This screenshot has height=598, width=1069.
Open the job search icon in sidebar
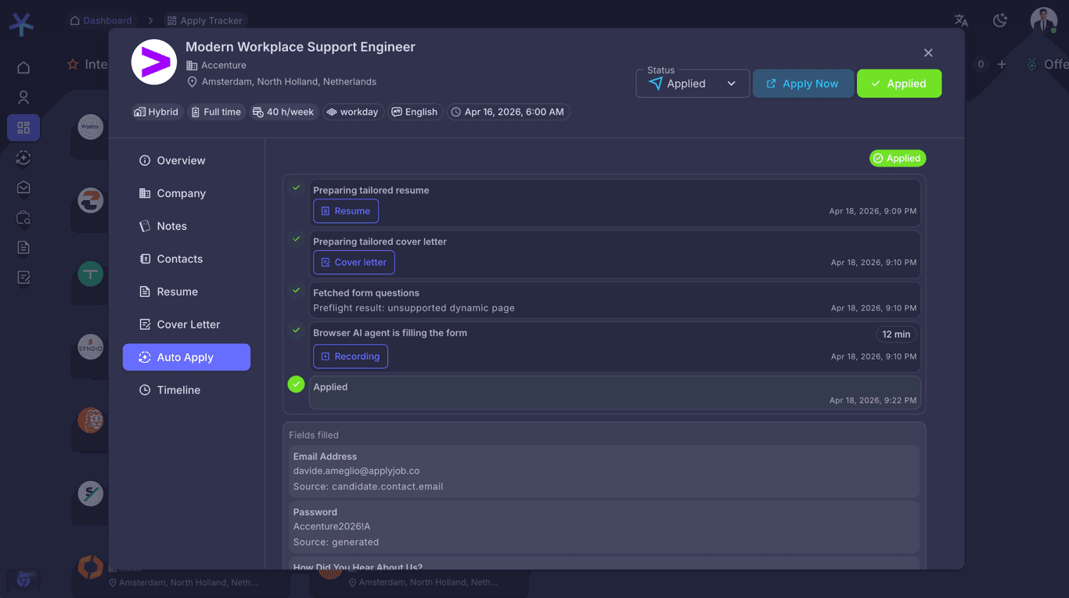pyautogui.click(x=23, y=218)
